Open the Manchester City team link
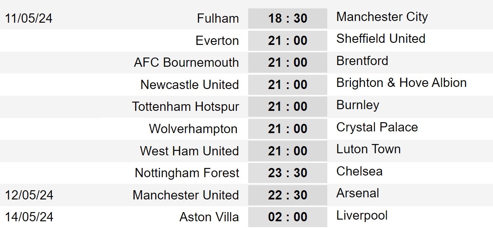Screen dimensions: 493x228 382,17
